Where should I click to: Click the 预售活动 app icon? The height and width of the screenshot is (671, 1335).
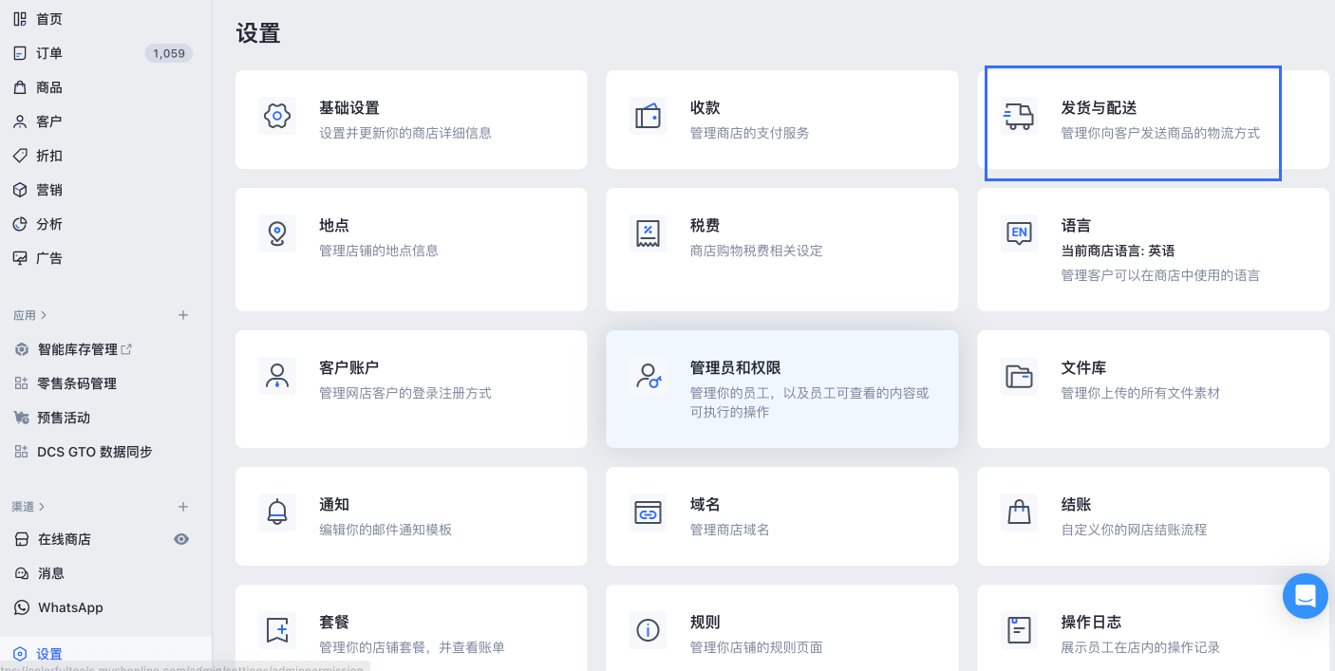22,418
